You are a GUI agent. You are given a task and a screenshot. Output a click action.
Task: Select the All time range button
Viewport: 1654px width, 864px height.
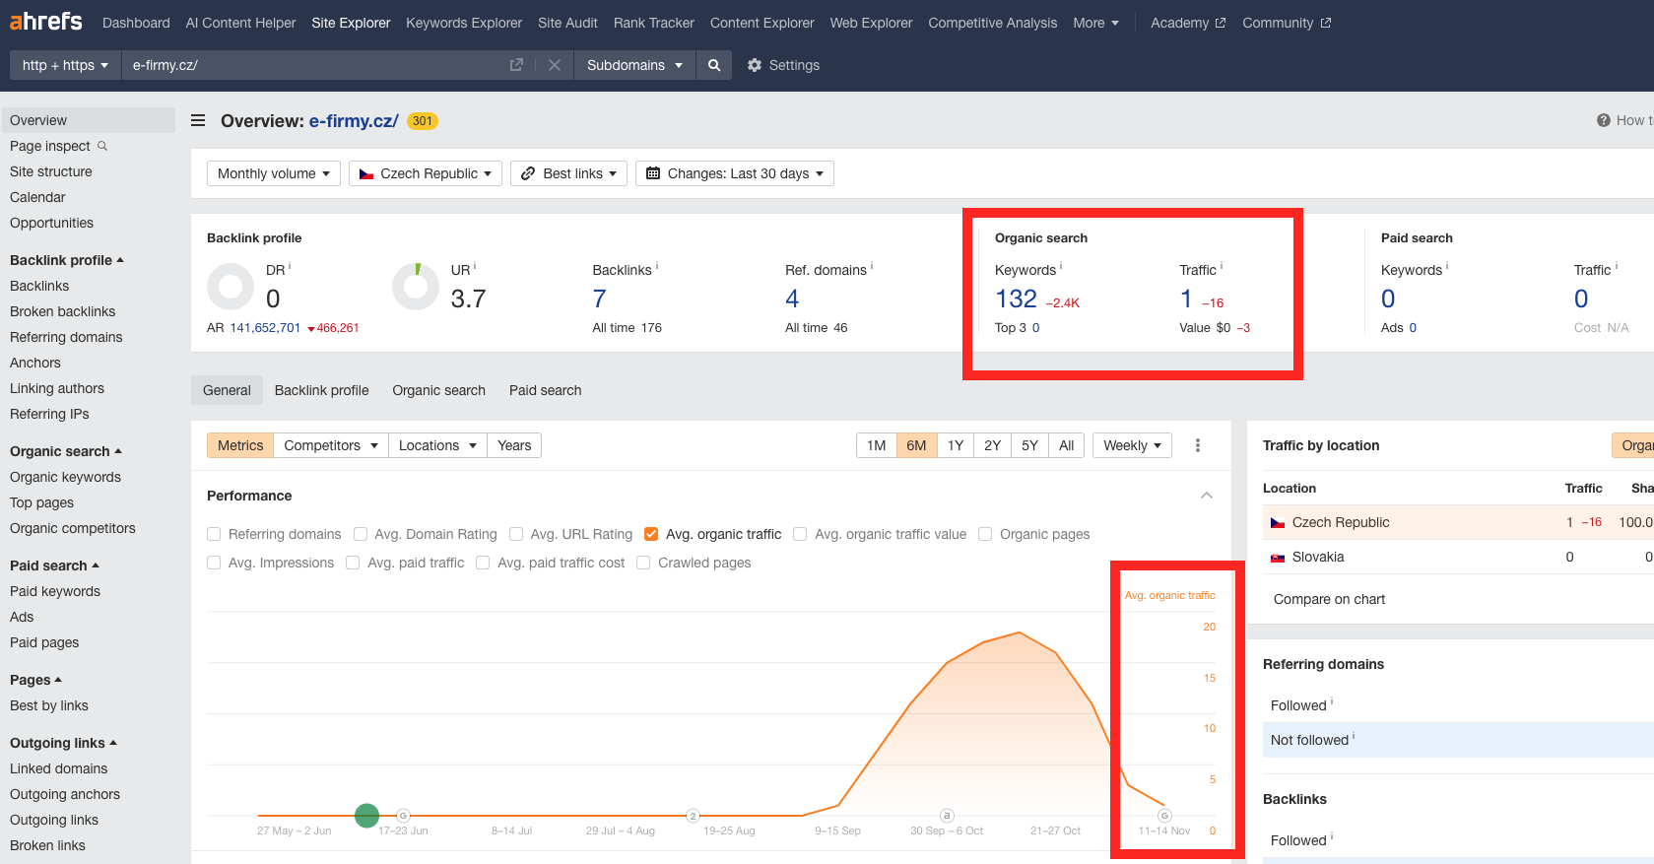1066,445
